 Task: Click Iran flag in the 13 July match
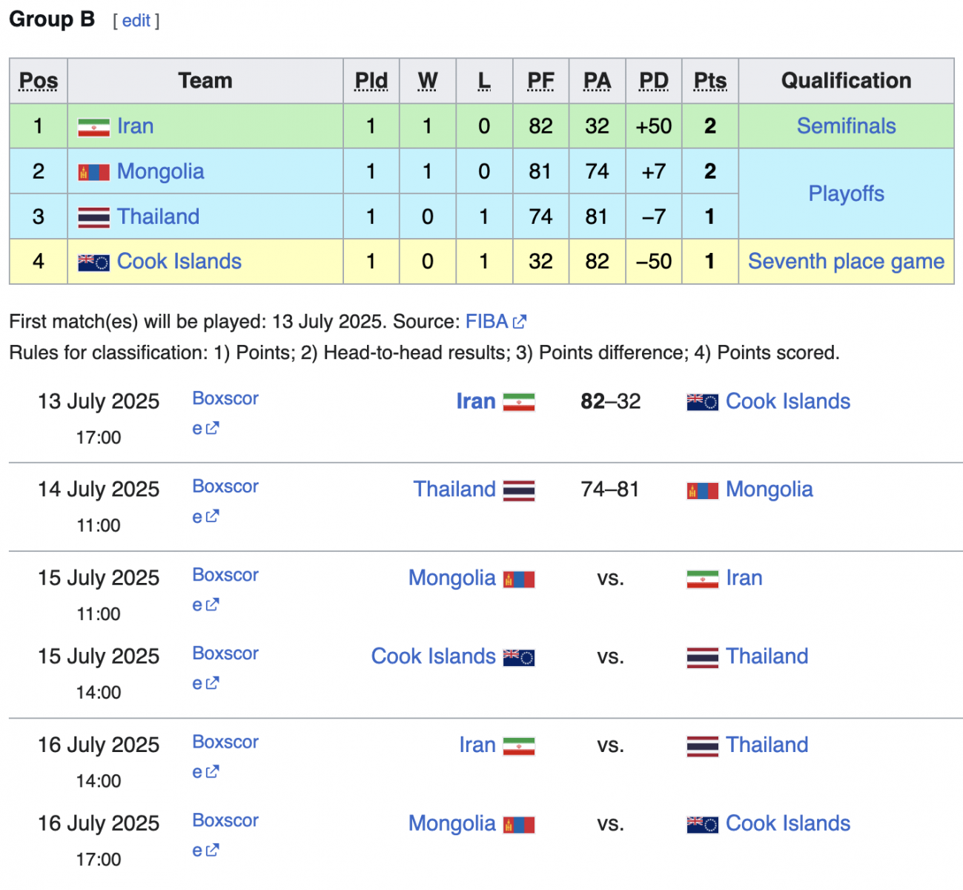tap(519, 402)
